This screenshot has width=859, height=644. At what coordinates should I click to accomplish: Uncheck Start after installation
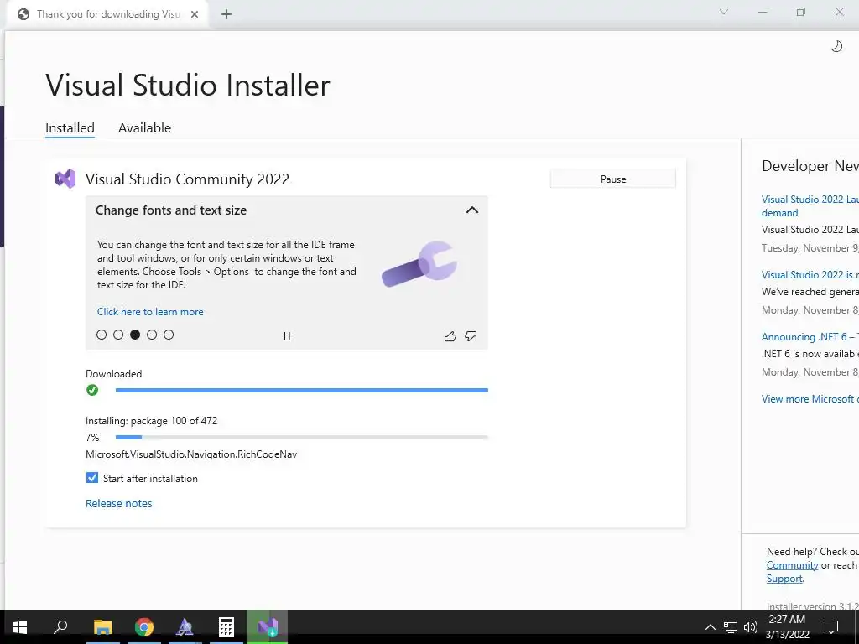[92, 478]
